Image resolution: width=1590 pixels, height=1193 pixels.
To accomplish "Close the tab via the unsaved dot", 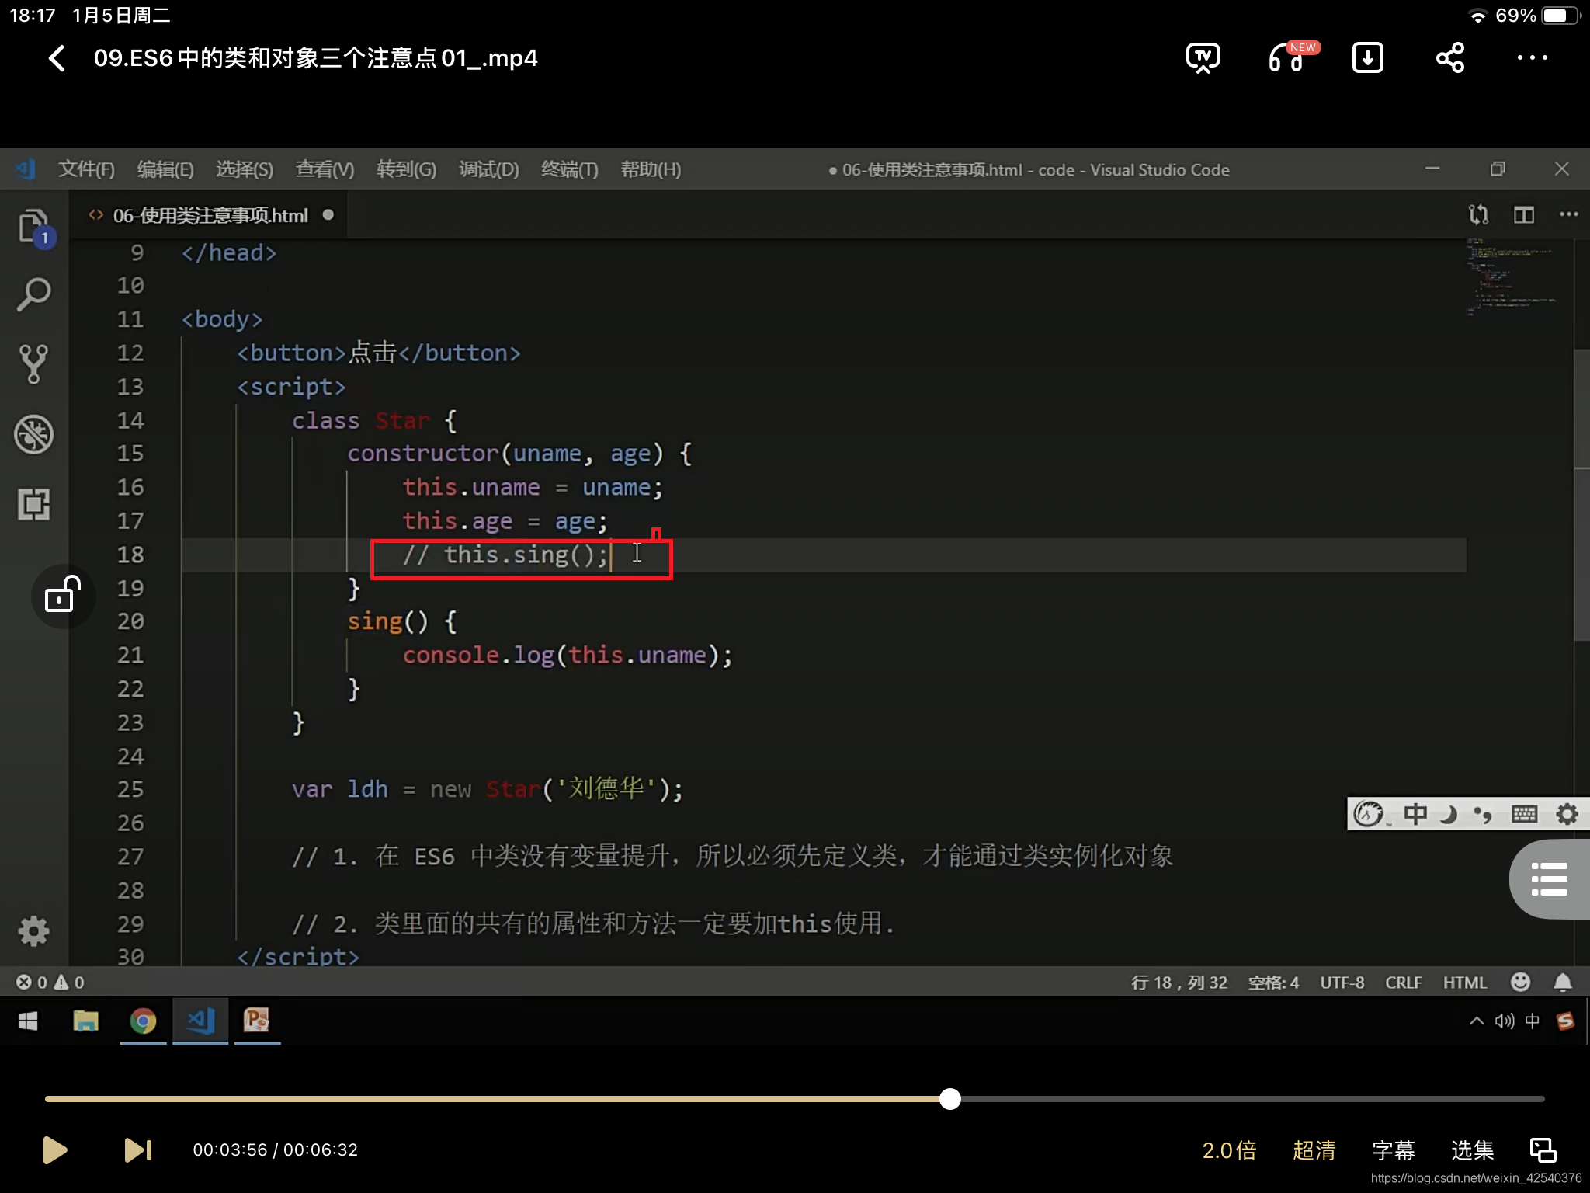I will (x=328, y=215).
